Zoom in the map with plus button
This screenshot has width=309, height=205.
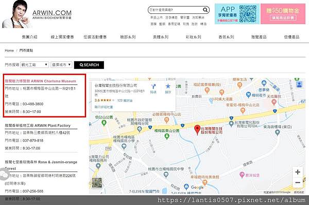point(298,172)
